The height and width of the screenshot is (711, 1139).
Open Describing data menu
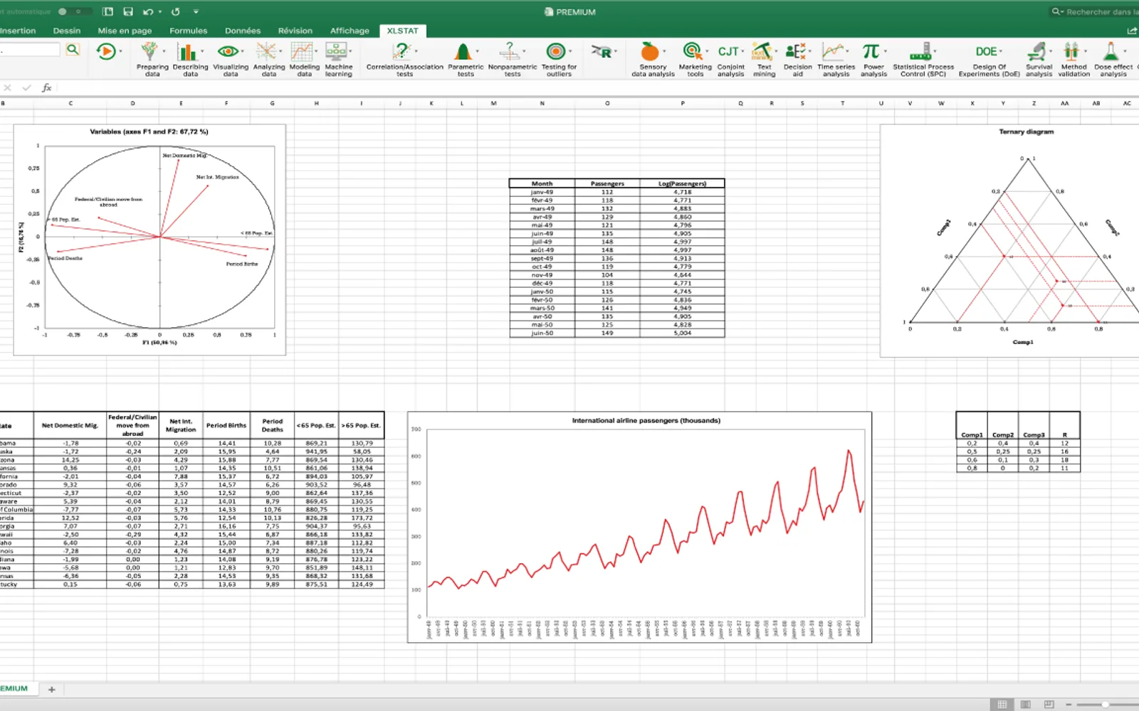click(190, 59)
